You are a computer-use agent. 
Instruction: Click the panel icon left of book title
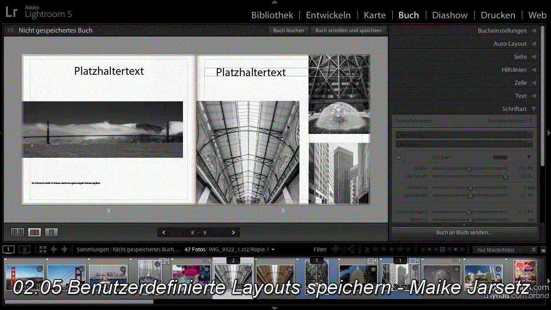tap(10, 30)
